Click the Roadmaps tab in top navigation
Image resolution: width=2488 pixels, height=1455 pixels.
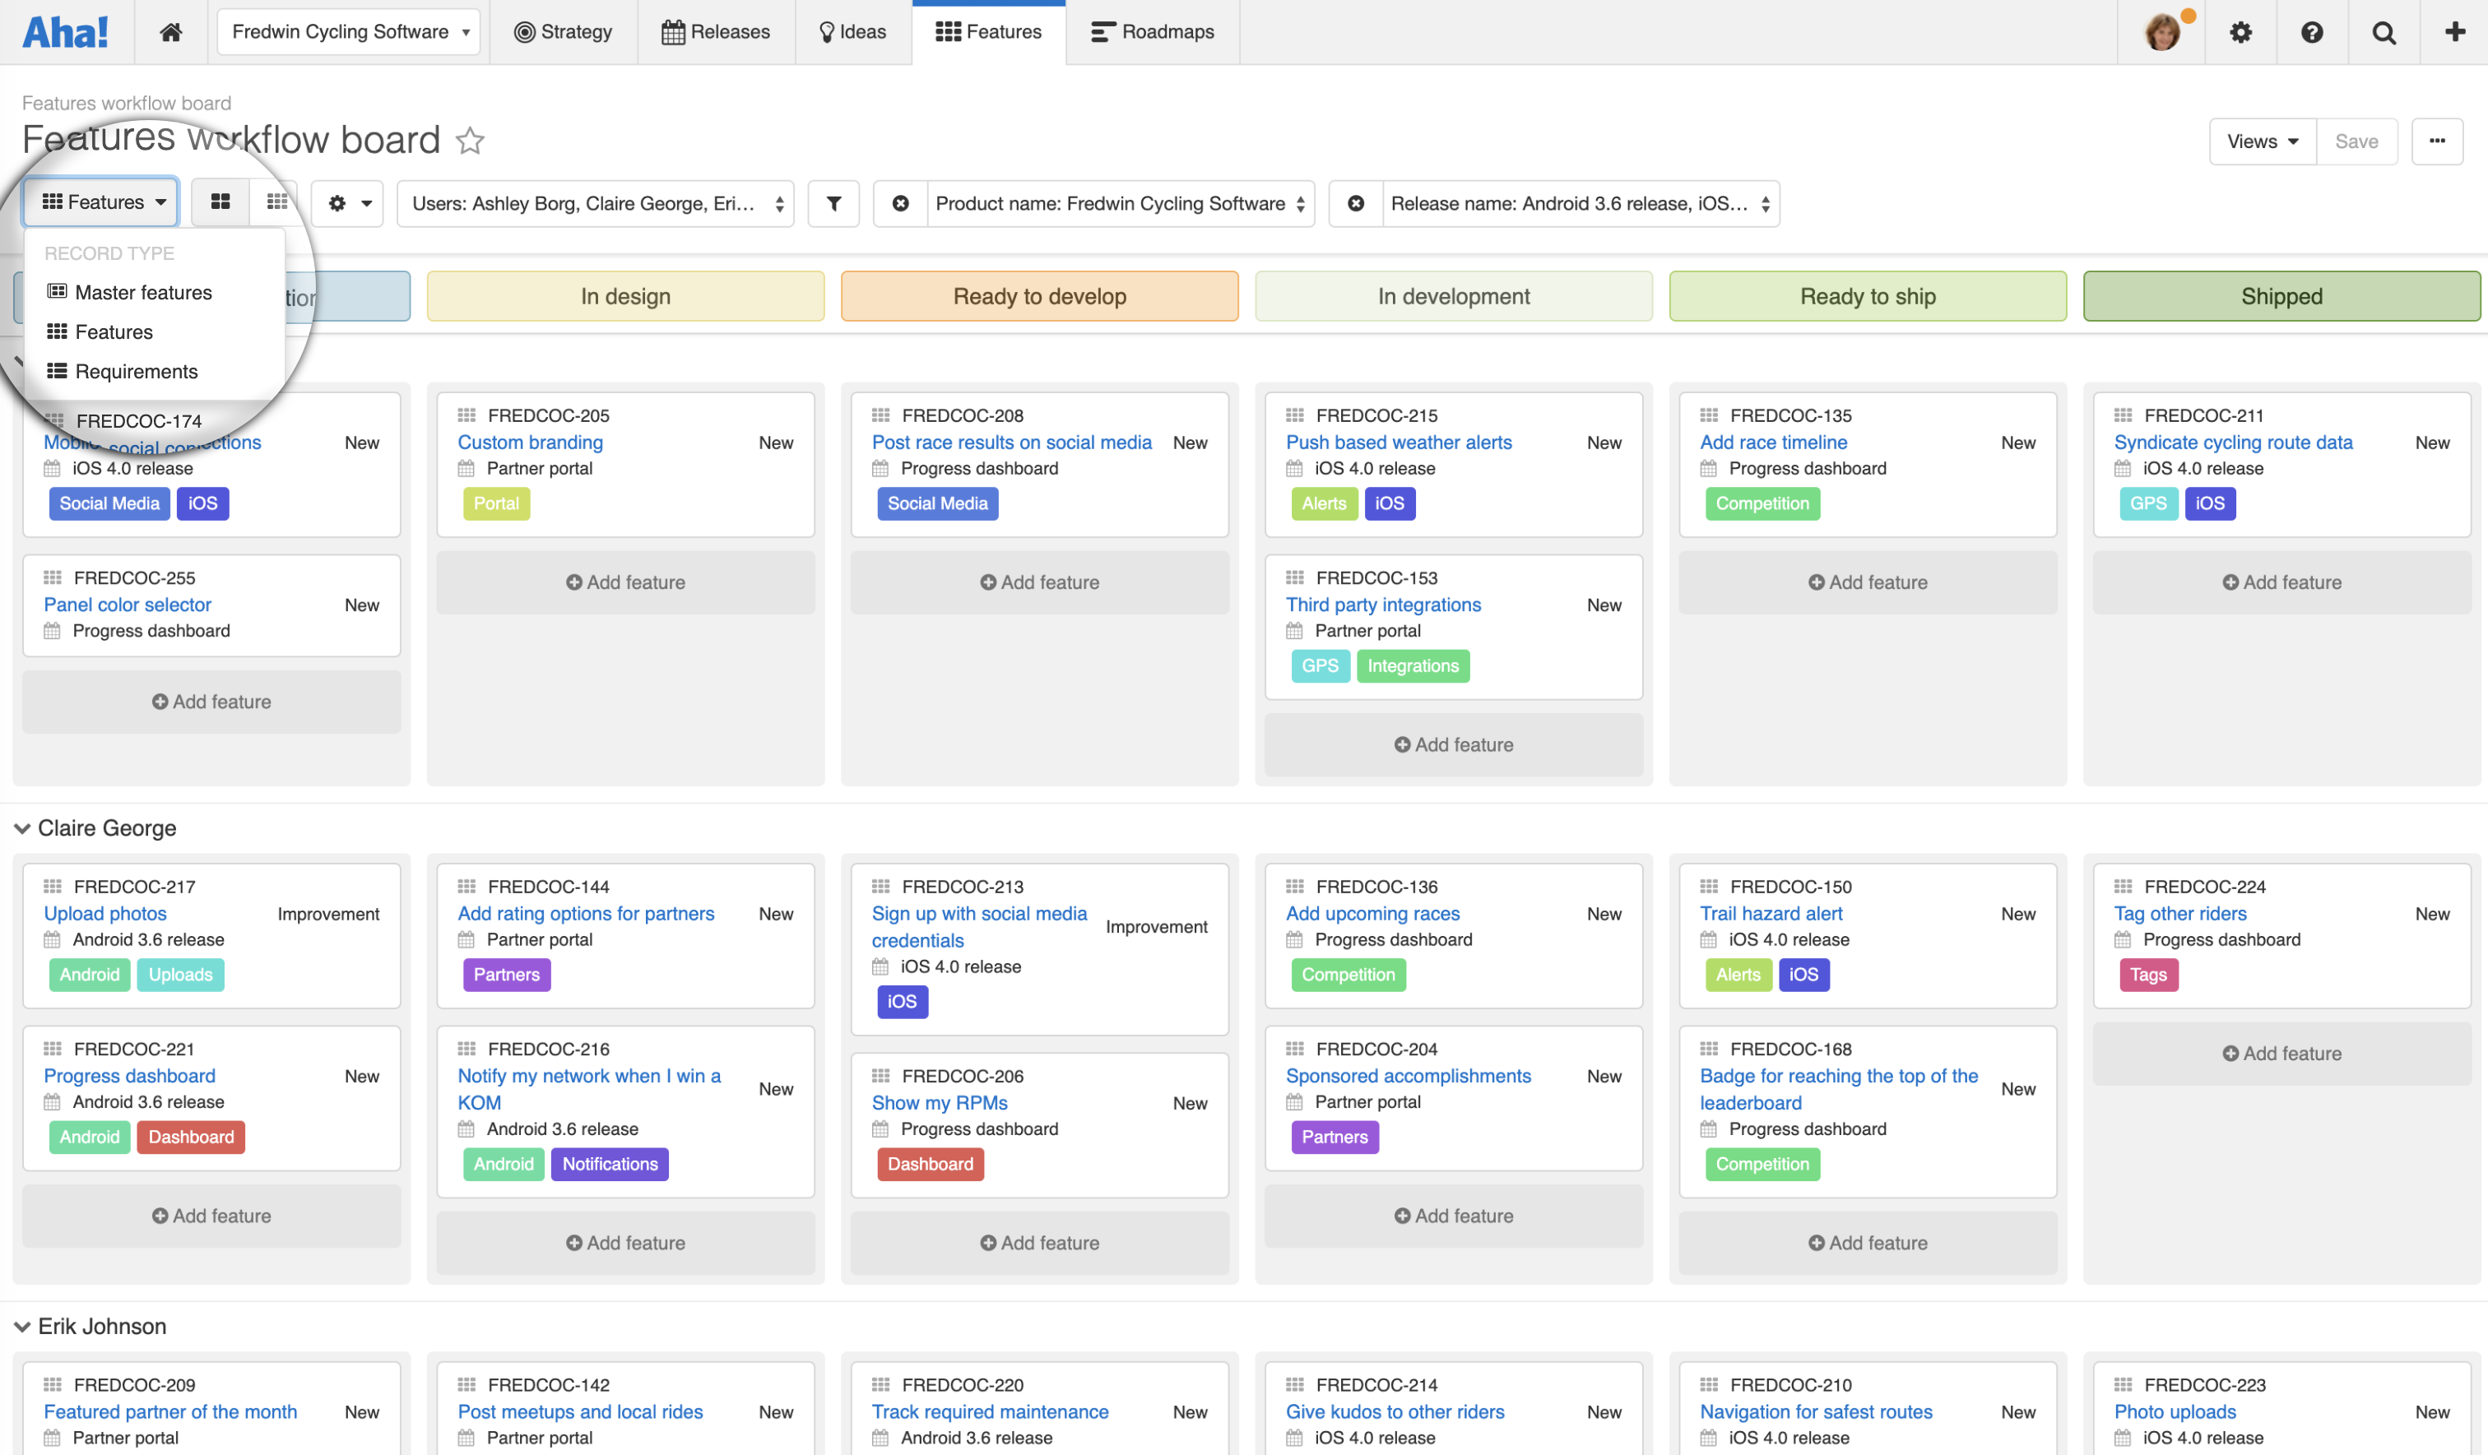pos(1163,31)
